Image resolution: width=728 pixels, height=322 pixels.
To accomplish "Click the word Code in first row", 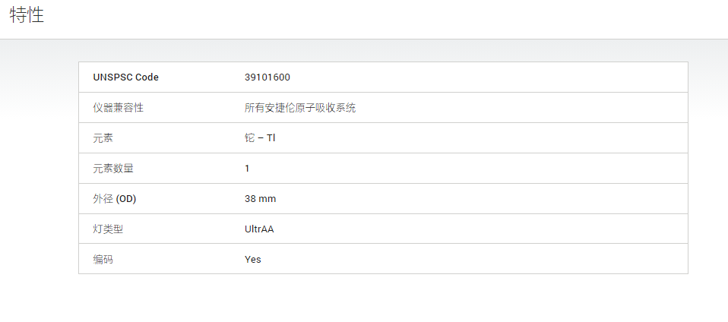I will point(147,77).
